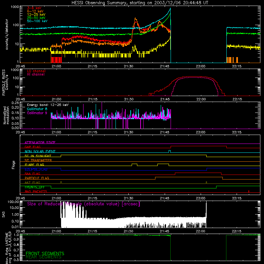
Task: Select the 'Collimator 8' legend label
Action: (x=37, y=109)
